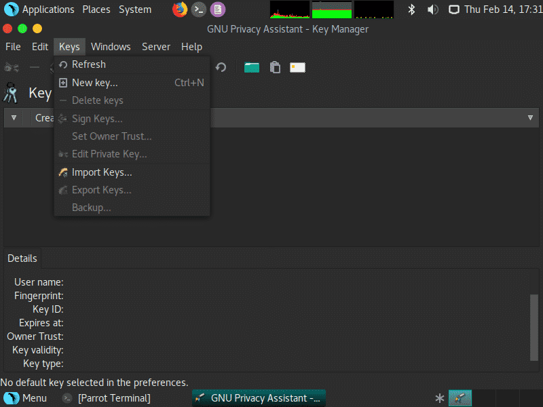Click GNU Privacy Assistant taskbar button
543x407 pixels.
259,398
